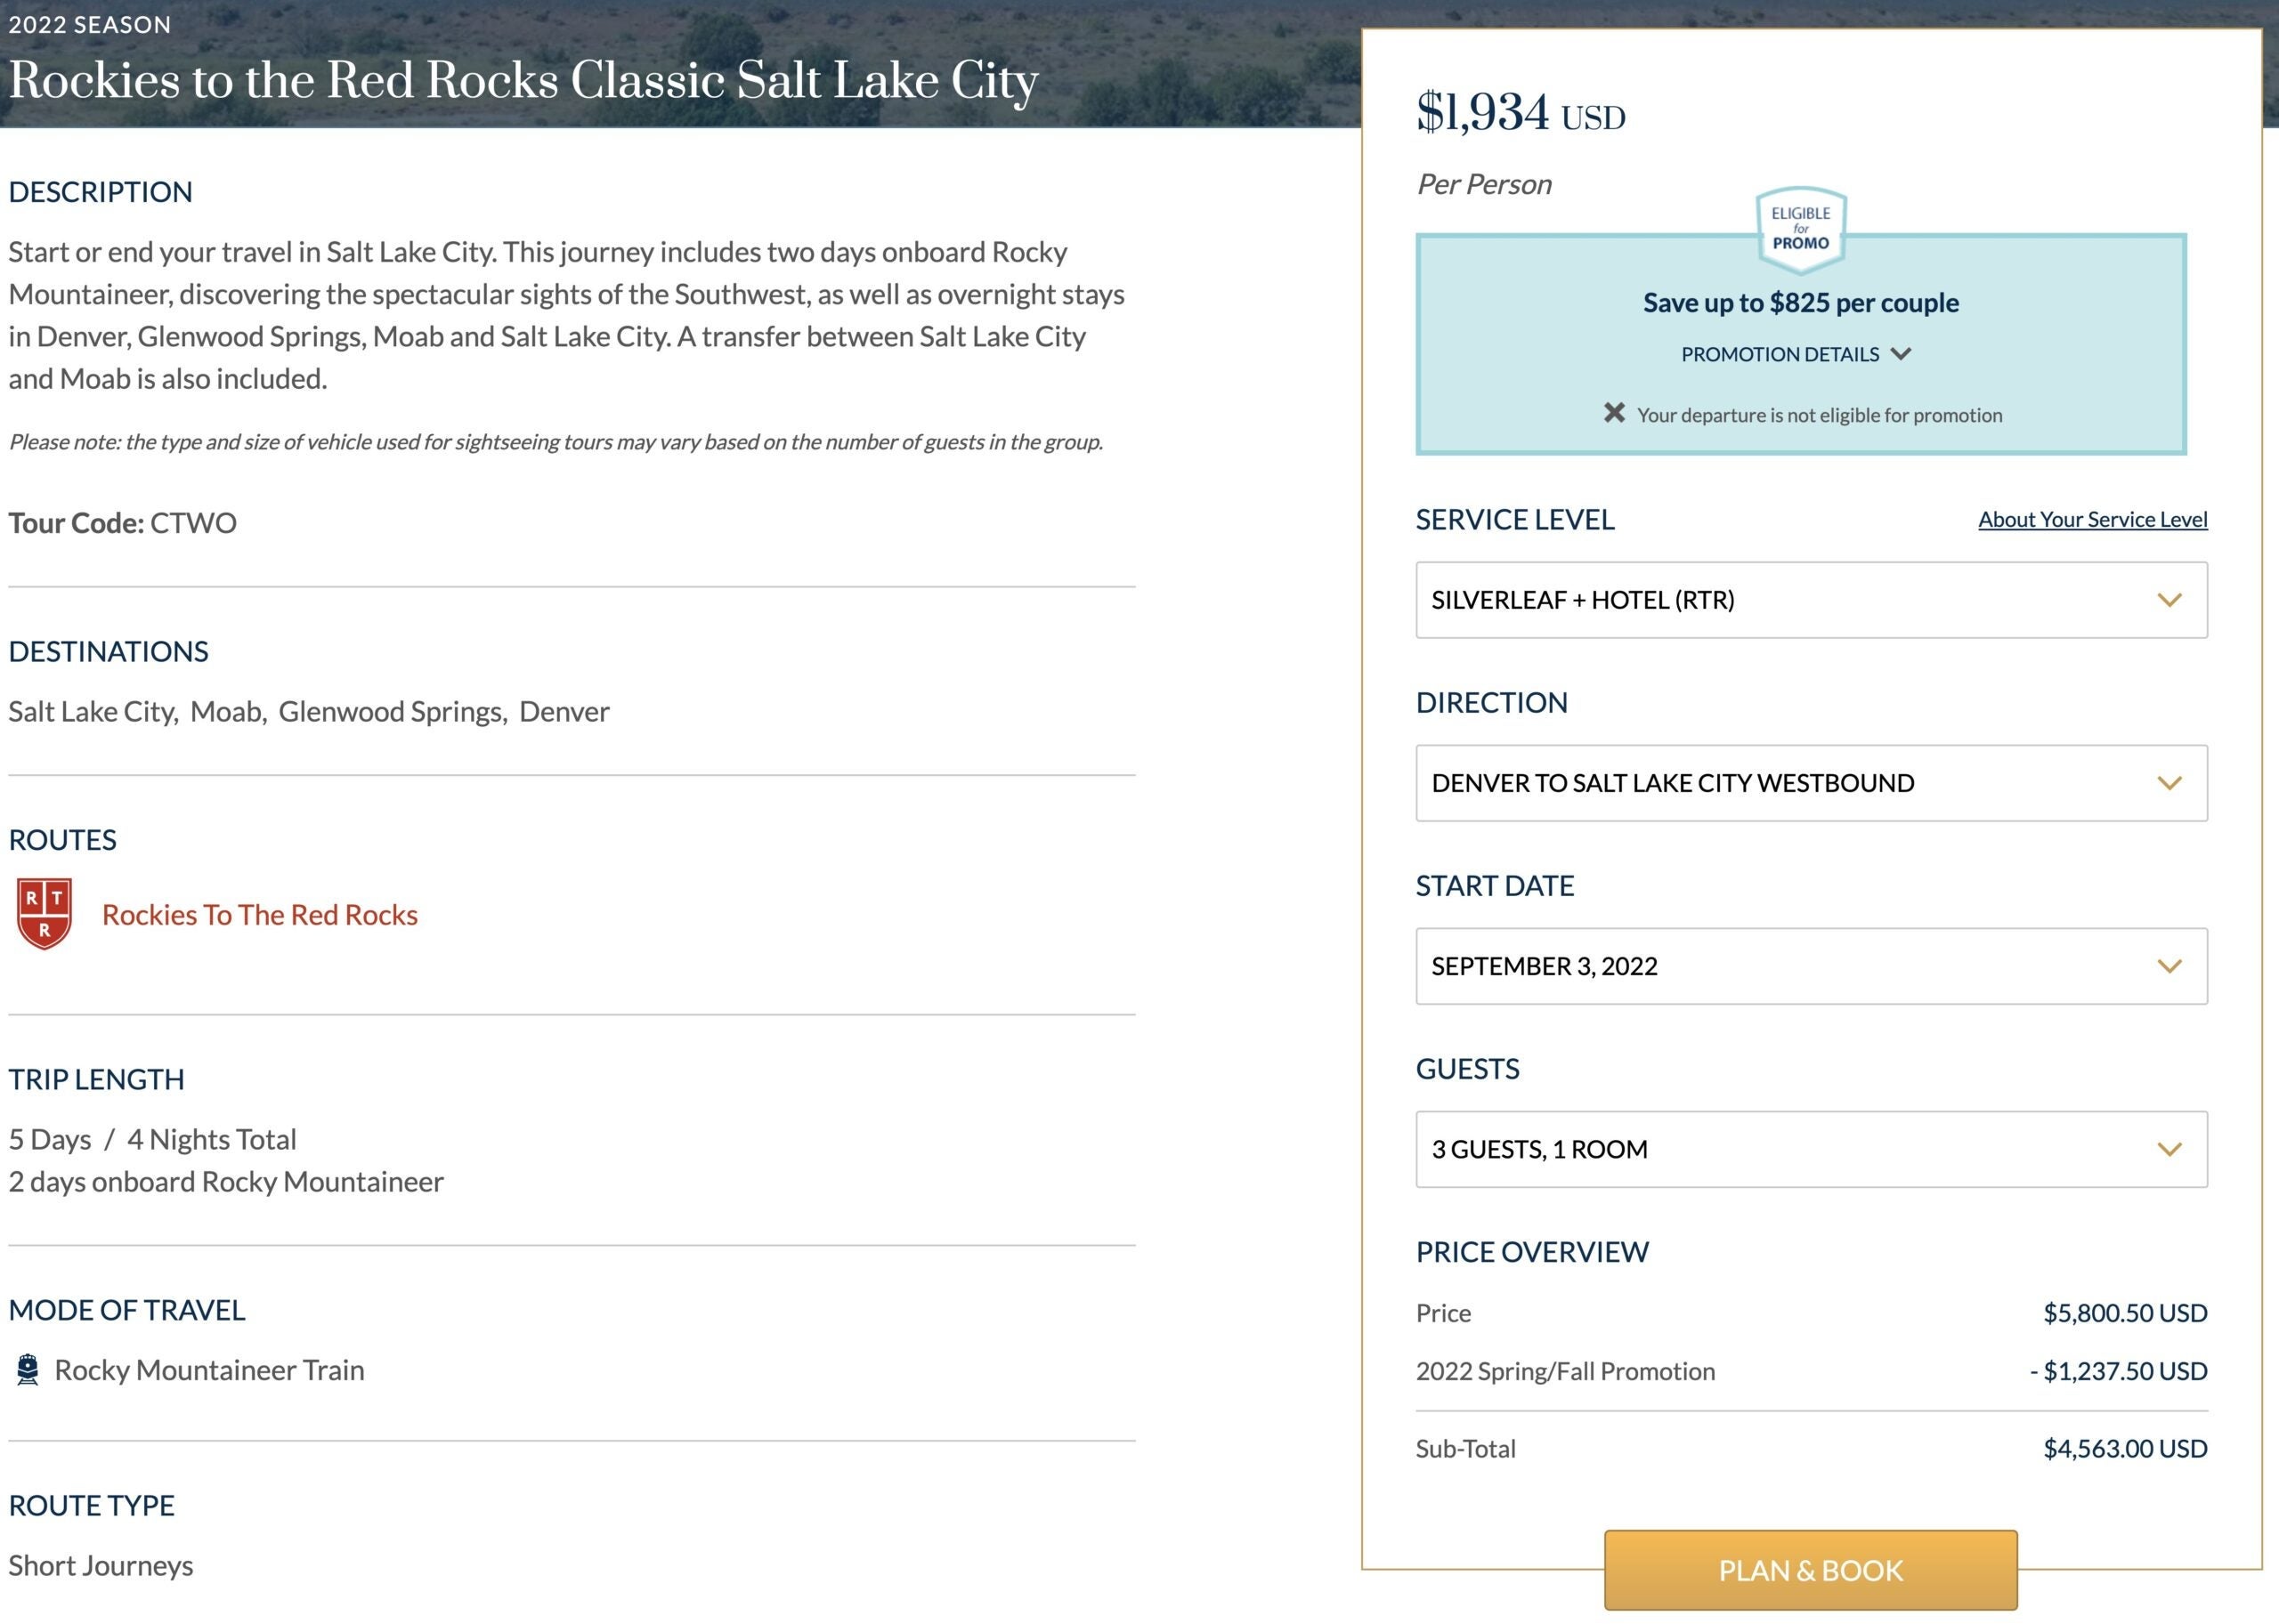
Task: Click the Save up to $825 per couple text
Action: 1800,302
